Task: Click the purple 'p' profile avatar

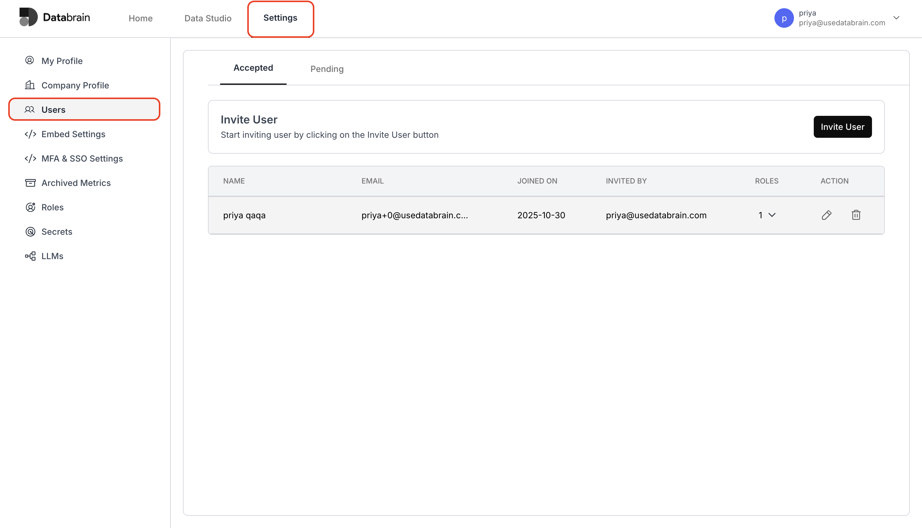Action: click(784, 18)
